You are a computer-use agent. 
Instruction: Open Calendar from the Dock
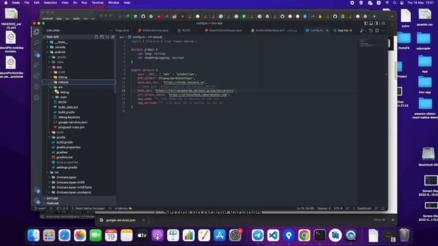tap(111, 235)
